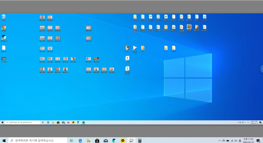The image size is (263, 143).
Task: Click Store bag icon on pictured small taskbar
Action: click(x=58, y=122)
